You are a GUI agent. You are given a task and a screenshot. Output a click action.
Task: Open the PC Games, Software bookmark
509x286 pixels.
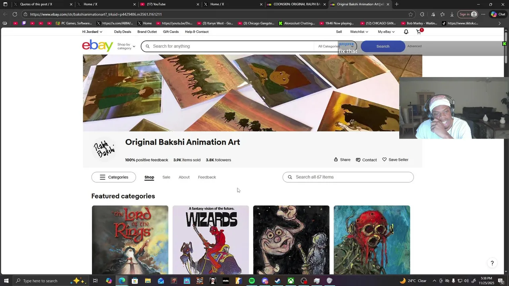tap(74, 23)
